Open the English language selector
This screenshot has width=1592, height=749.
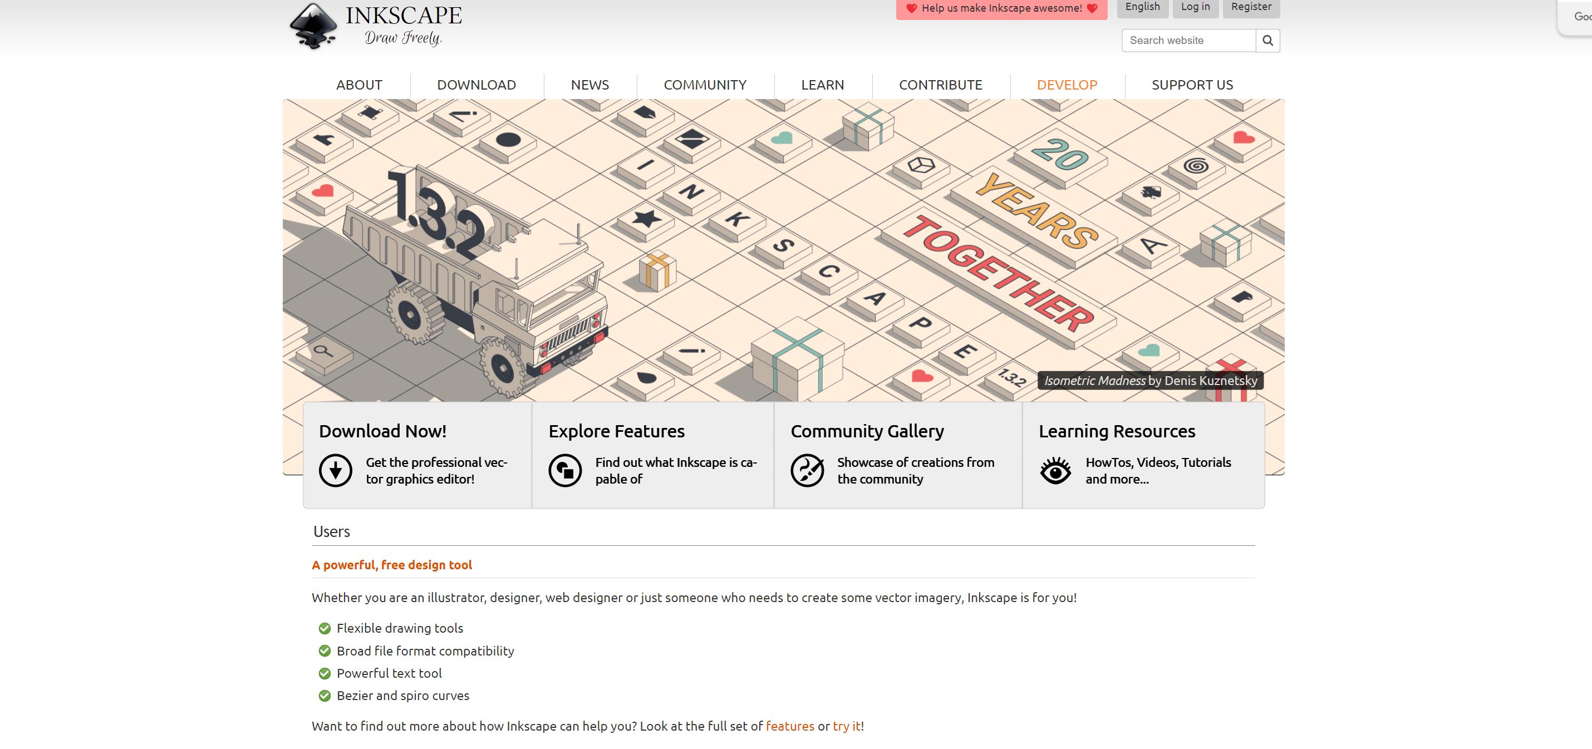point(1142,7)
